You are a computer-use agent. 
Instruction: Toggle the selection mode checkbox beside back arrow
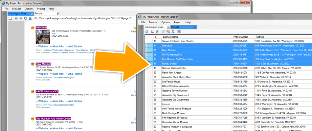pos(10,18)
